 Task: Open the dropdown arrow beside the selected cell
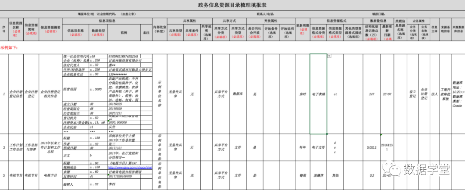point(329,56)
